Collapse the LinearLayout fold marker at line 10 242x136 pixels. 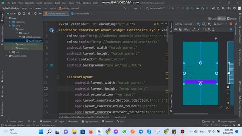click(x=57, y=77)
